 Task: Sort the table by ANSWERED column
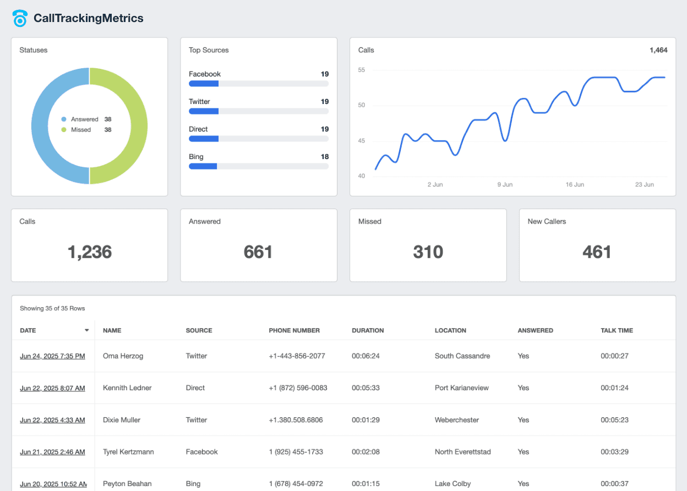click(535, 330)
